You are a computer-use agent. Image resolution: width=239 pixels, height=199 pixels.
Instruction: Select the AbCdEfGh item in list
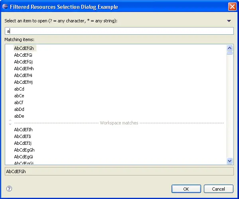click(24, 48)
